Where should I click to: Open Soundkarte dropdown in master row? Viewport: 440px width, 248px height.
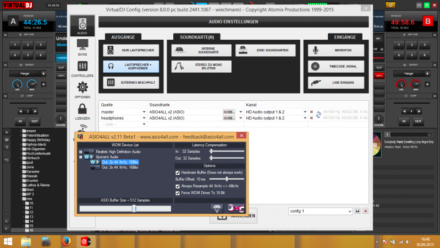point(240,112)
